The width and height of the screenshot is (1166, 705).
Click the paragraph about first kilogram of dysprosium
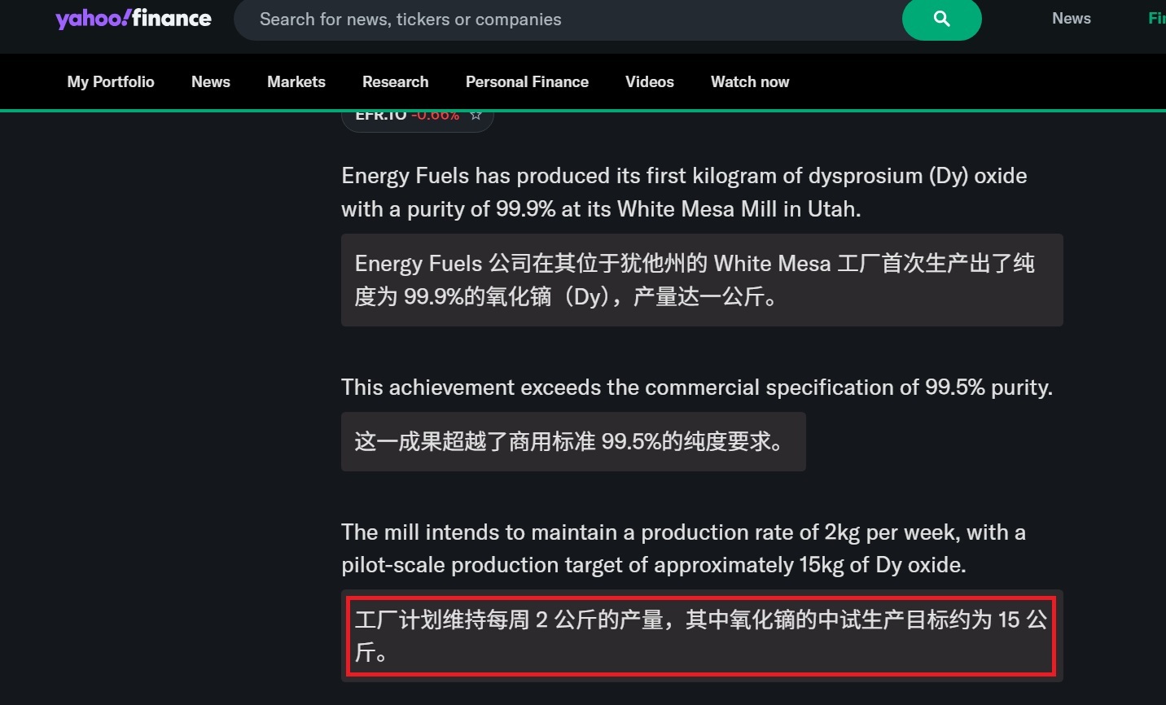point(684,192)
